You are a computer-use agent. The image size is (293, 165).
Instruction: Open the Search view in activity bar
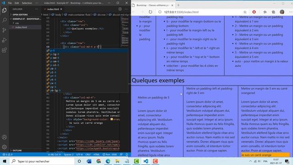pos(4,20)
